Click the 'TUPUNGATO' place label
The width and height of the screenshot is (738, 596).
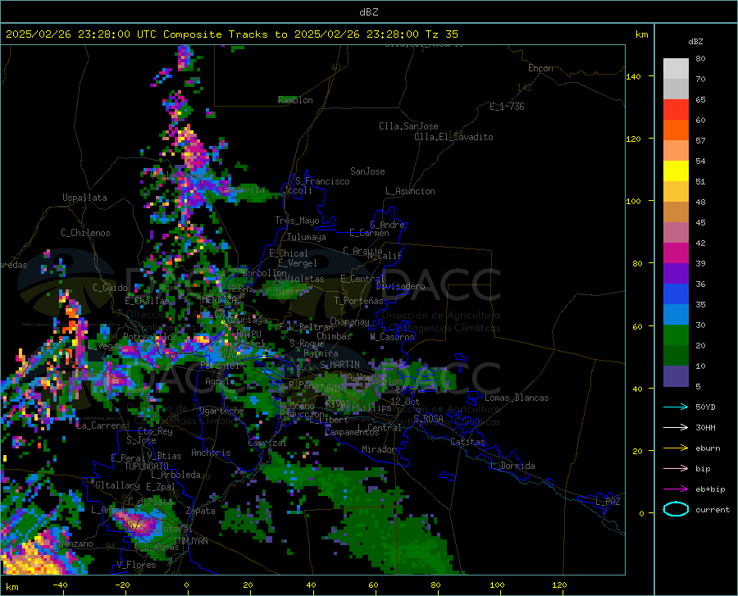pos(147,466)
